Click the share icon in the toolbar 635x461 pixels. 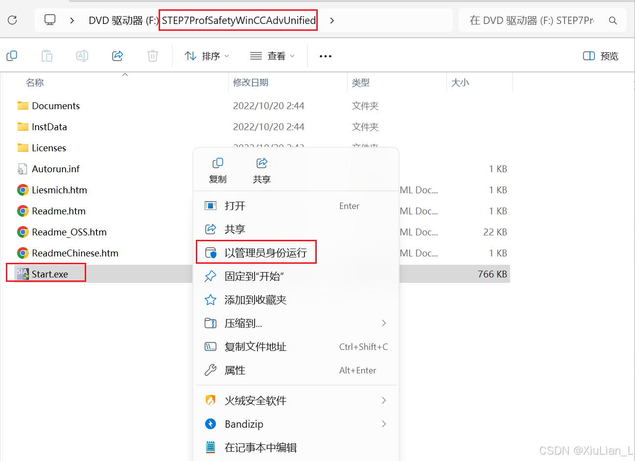[x=118, y=56]
